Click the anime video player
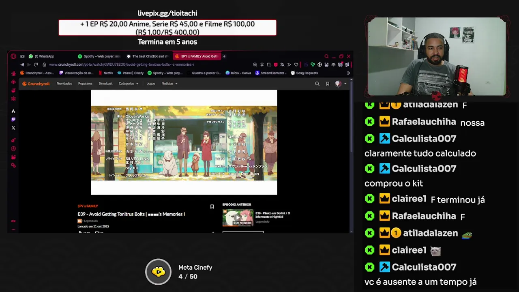This screenshot has height=292, width=519. pos(184,142)
